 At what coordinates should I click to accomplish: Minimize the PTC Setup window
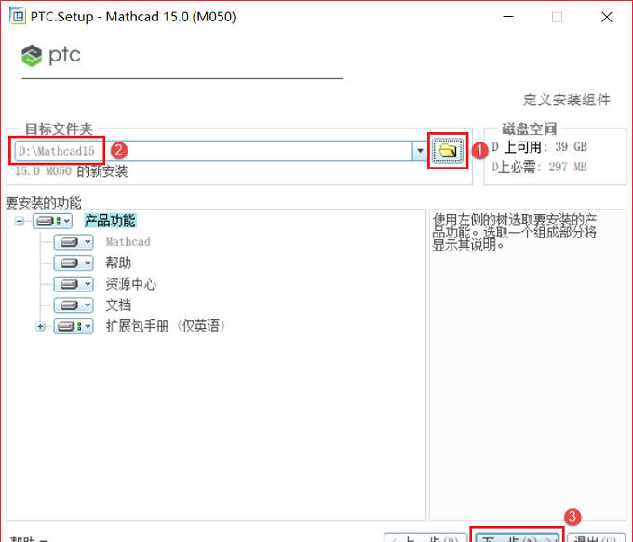pos(508,17)
